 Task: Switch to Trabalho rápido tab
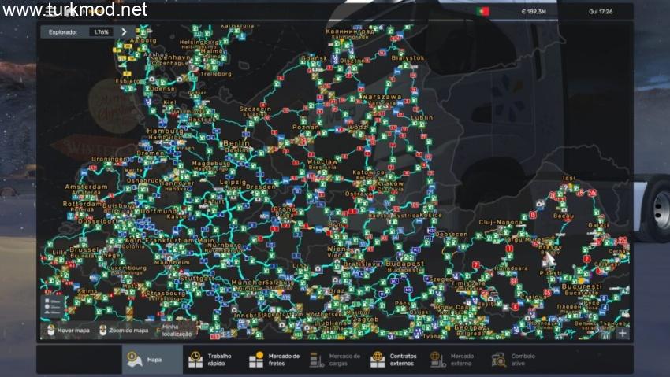coord(213,360)
